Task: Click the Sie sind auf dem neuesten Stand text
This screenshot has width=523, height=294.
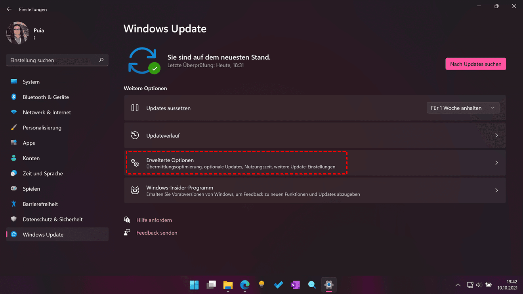Action: (x=219, y=57)
